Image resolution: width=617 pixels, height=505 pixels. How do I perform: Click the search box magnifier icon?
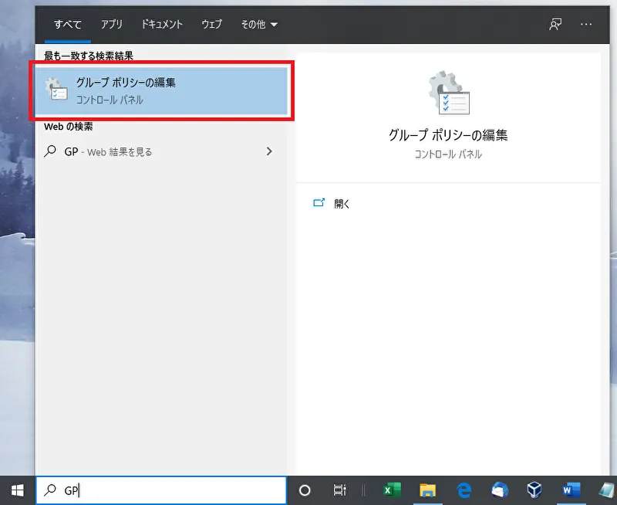pos(50,490)
